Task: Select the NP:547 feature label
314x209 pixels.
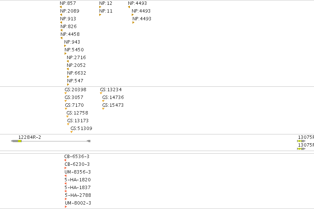Action: 75,80
